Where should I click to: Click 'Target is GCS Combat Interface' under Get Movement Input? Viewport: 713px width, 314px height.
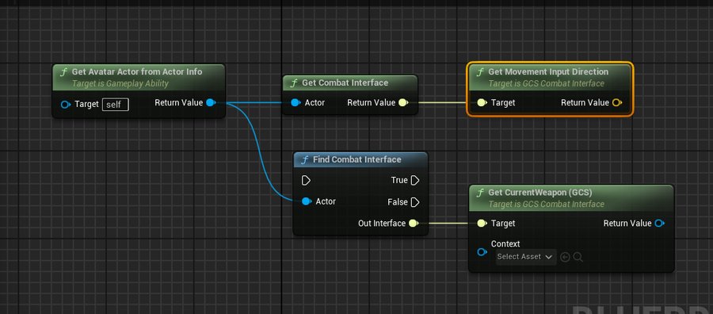pyautogui.click(x=546, y=84)
